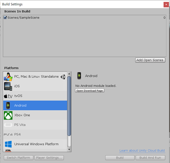Click the PS Vita console icon
This screenshot has height=163, width=170.
coord(8,125)
